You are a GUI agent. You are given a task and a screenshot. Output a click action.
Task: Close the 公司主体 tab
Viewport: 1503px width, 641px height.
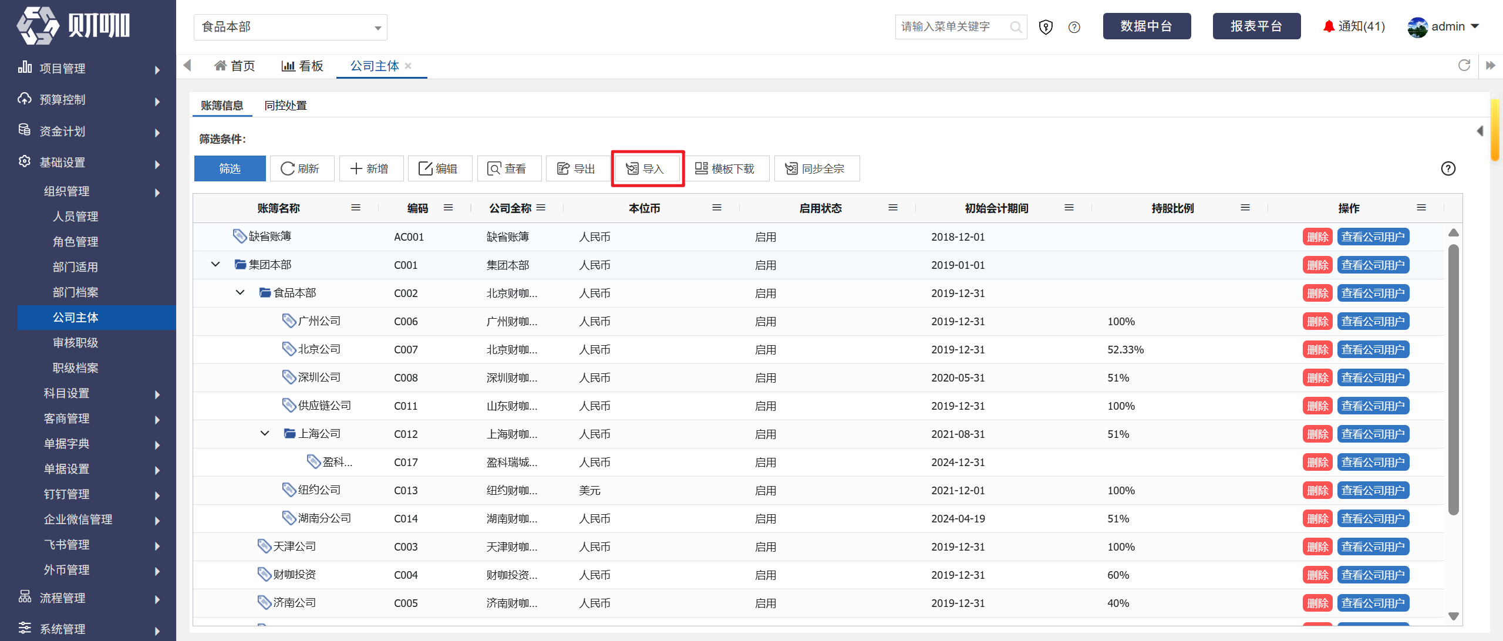408,66
